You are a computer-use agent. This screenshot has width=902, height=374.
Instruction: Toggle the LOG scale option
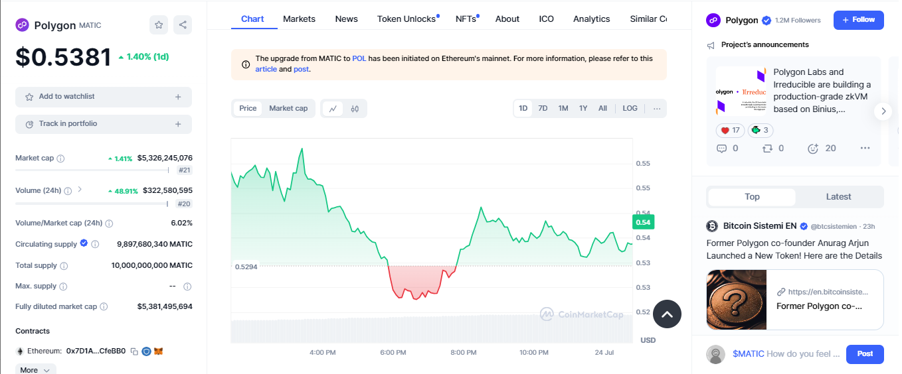click(x=630, y=109)
